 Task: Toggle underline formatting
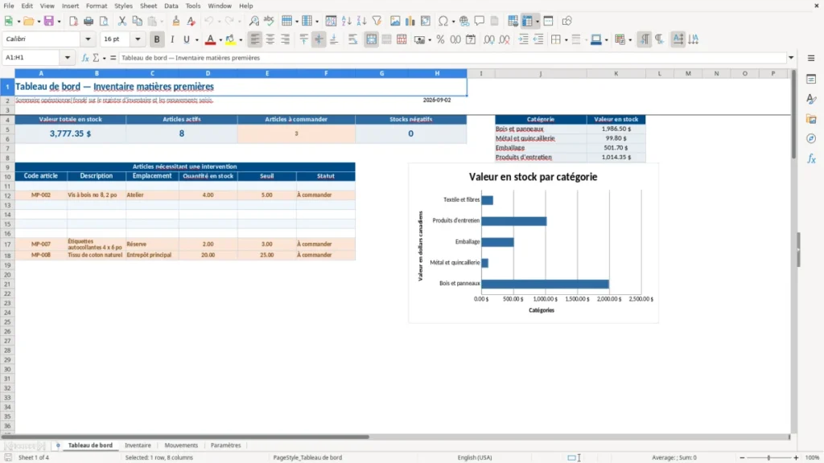[x=186, y=39]
